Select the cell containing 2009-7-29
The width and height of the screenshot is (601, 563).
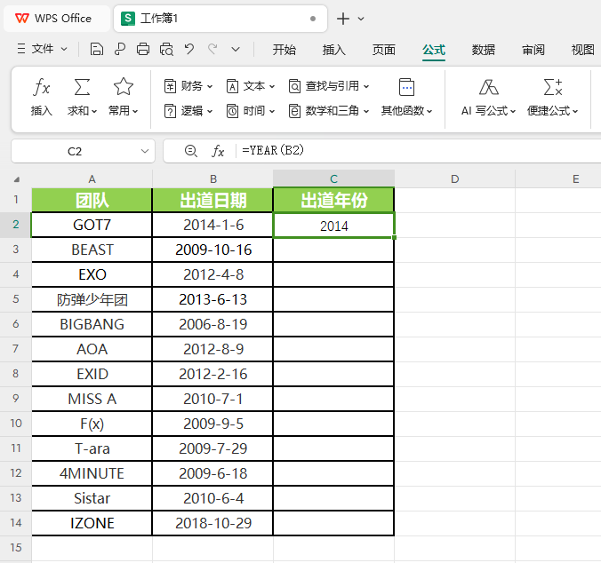[212, 448]
